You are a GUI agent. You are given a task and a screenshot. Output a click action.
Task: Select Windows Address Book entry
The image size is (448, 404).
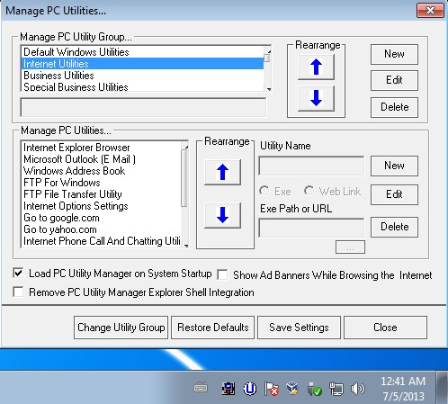(102, 171)
